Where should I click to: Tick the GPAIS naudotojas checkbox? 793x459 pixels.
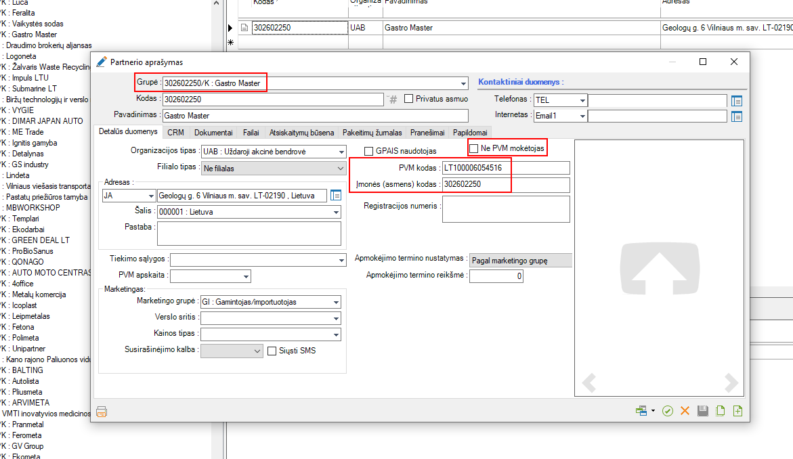point(369,151)
